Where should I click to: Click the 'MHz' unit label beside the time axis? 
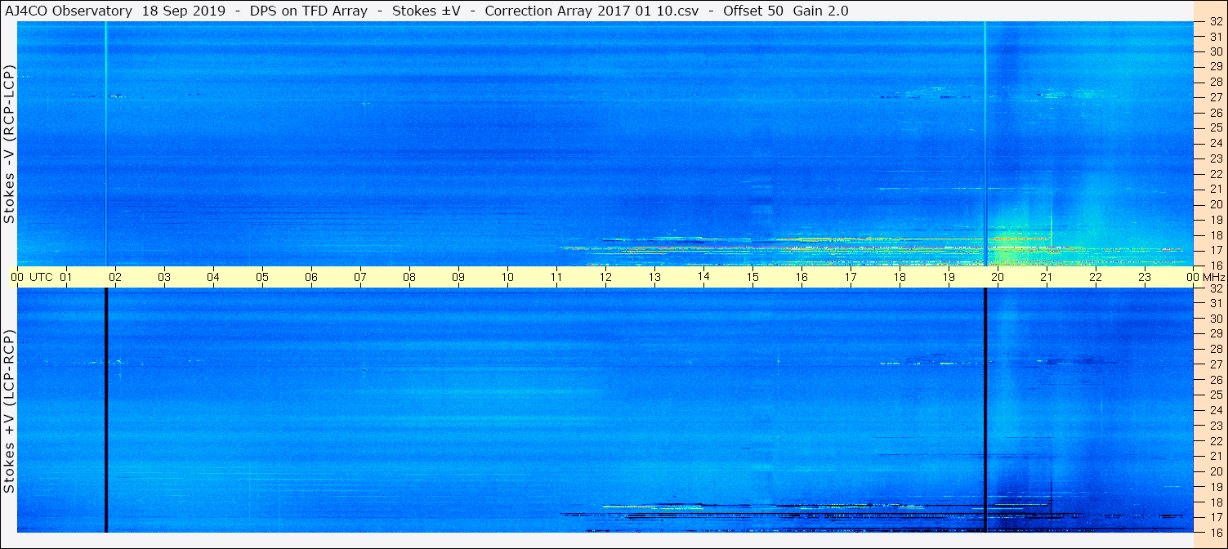click(x=1214, y=277)
